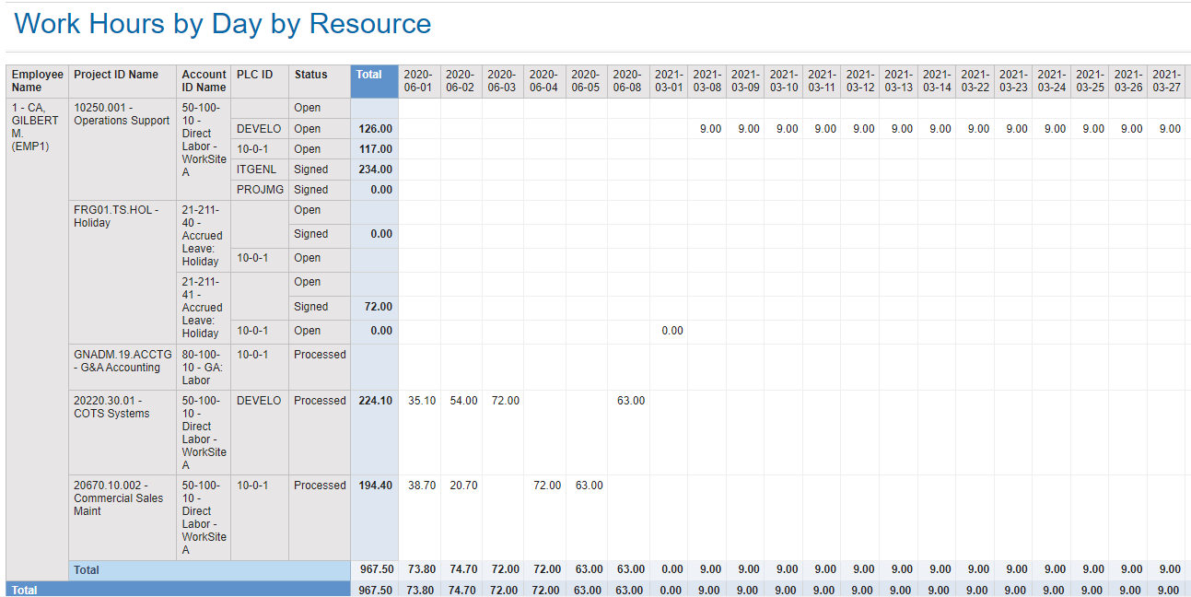
Task: Select the Status column header
Action: 310,75
